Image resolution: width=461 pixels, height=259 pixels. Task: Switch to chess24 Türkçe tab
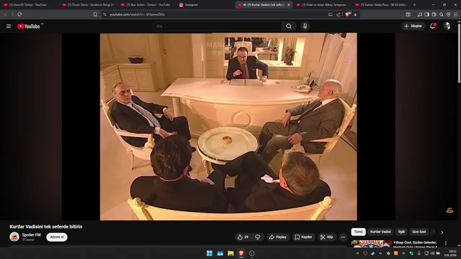click(x=28, y=5)
